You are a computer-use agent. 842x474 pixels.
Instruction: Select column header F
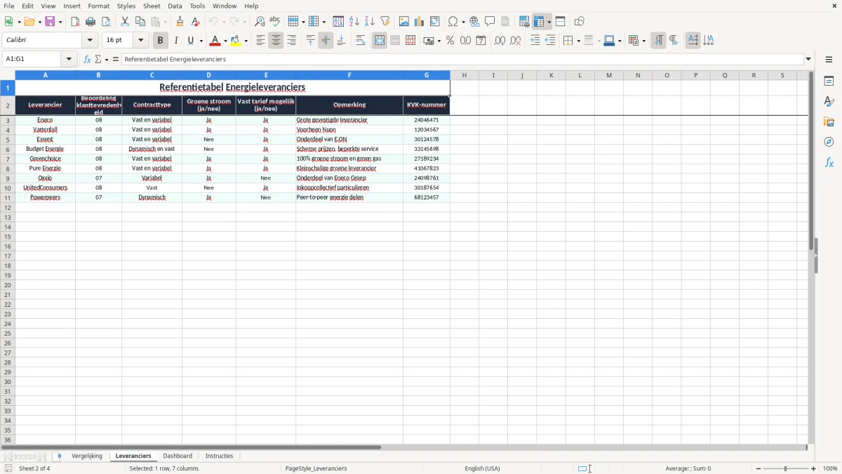(349, 75)
